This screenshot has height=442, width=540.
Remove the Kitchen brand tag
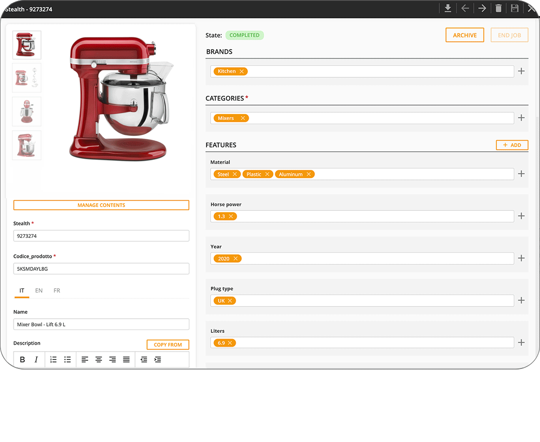242,71
